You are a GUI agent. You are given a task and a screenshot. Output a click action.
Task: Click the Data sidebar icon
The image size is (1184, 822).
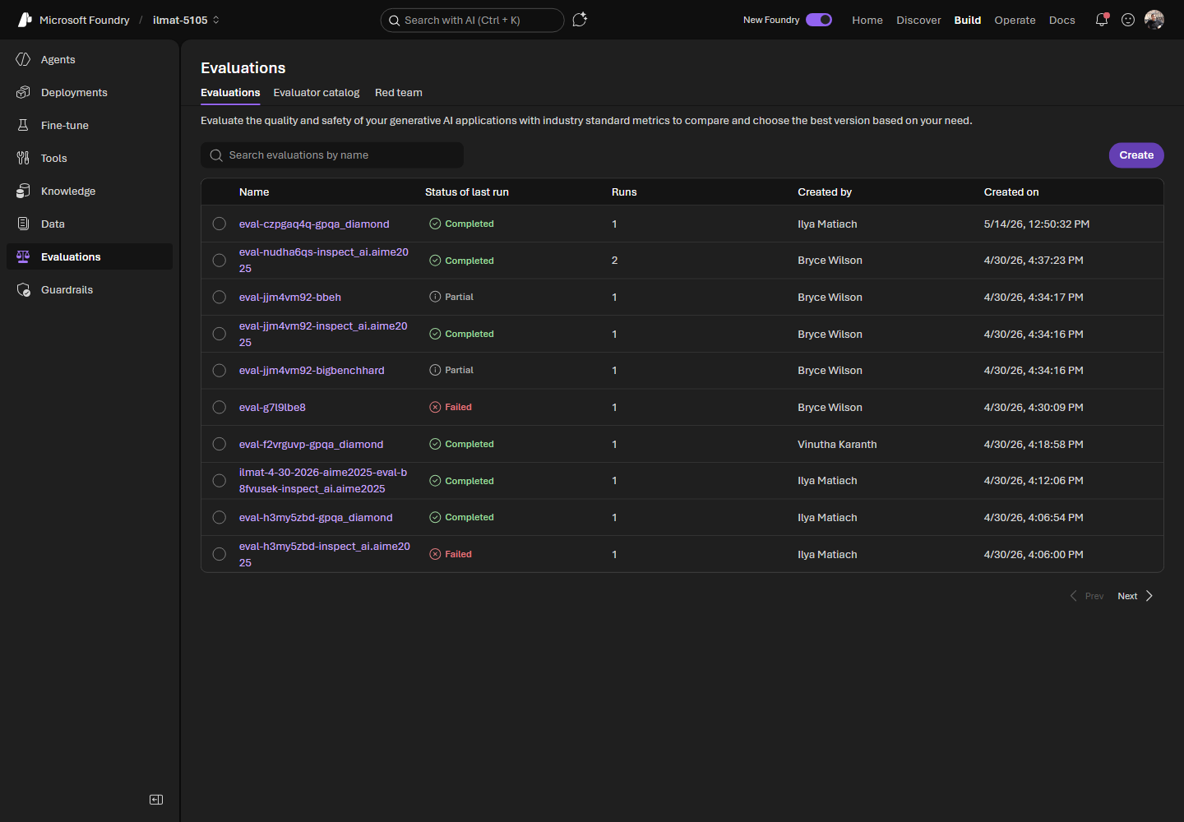(23, 224)
